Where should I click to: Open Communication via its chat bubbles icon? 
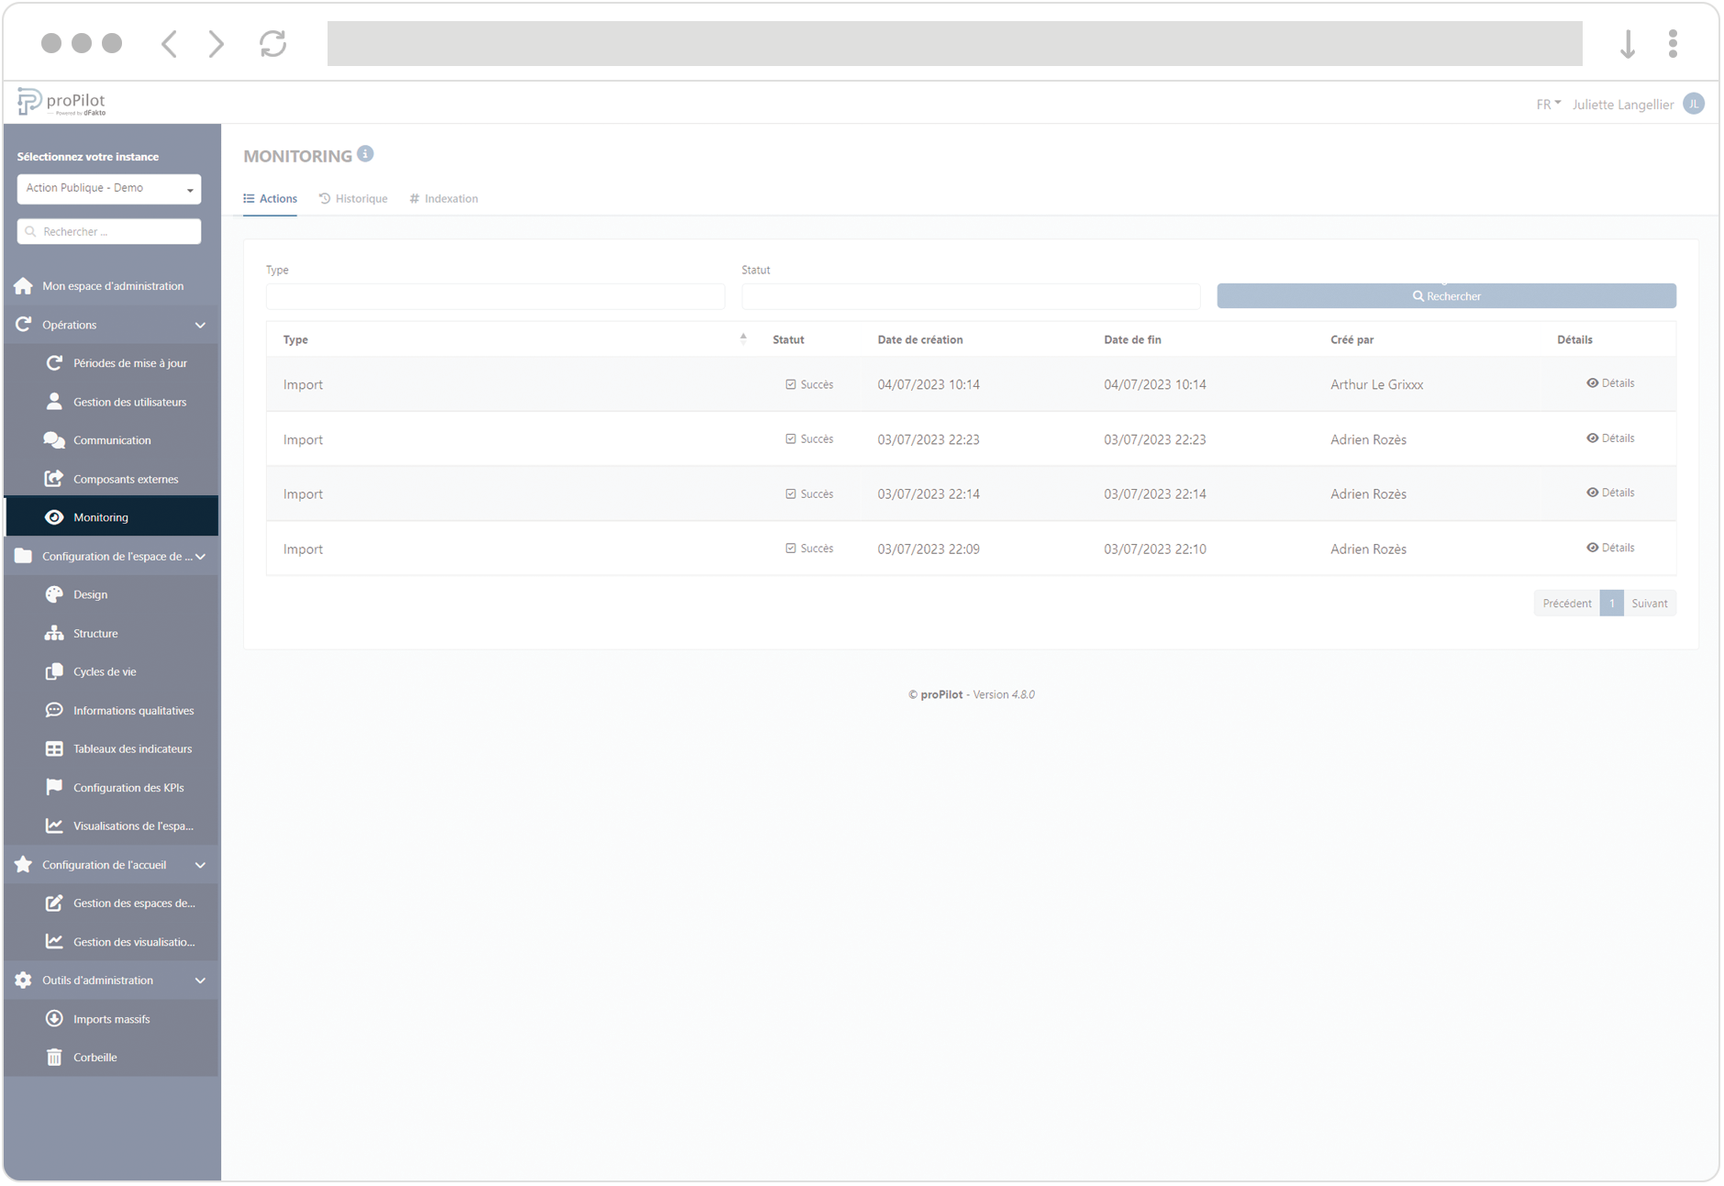54,440
